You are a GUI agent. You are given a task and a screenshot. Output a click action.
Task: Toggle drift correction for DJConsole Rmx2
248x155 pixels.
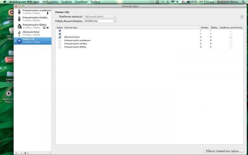point(231,37)
